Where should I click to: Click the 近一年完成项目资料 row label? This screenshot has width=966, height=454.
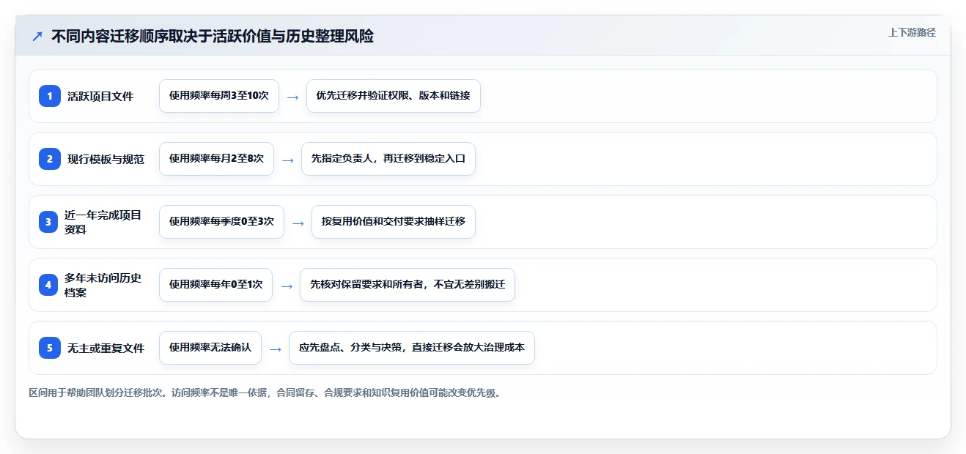click(103, 222)
